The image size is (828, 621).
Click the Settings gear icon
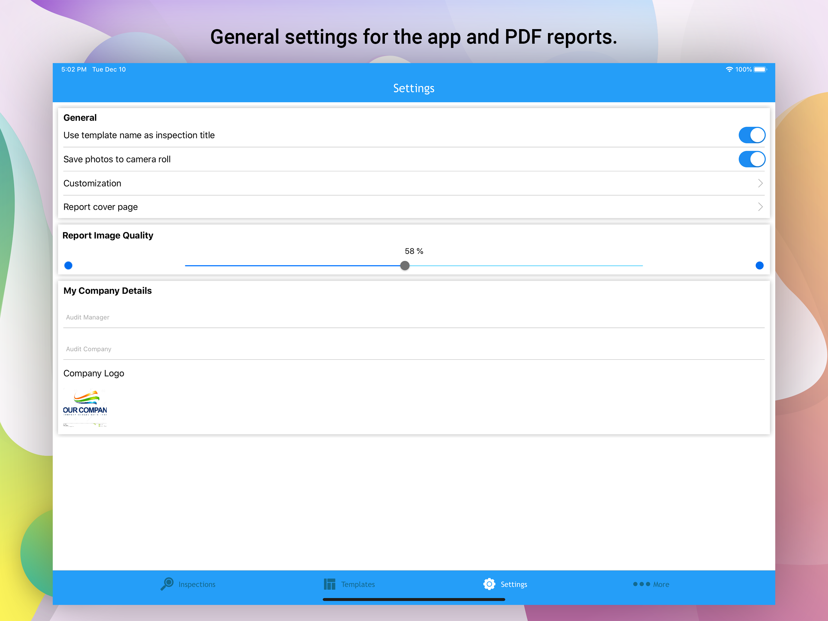(x=489, y=584)
